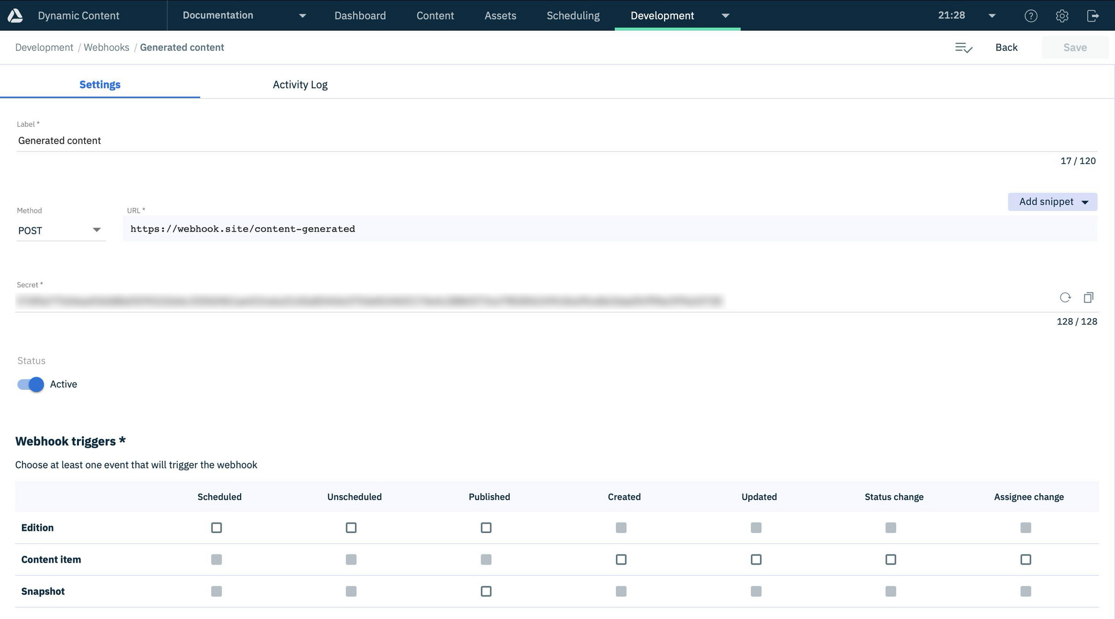Image resolution: width=1115 pixels, height=619 pixels.
Task: Click the "Status change" column header
Action: [894, 497]
